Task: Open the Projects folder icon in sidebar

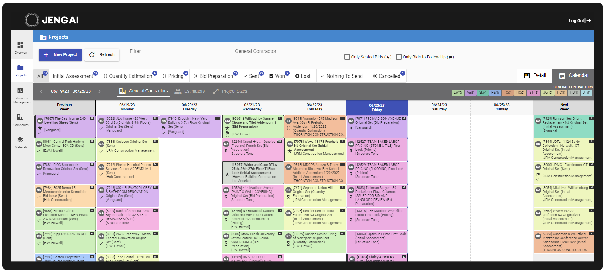Action: (x=20, y=68)
